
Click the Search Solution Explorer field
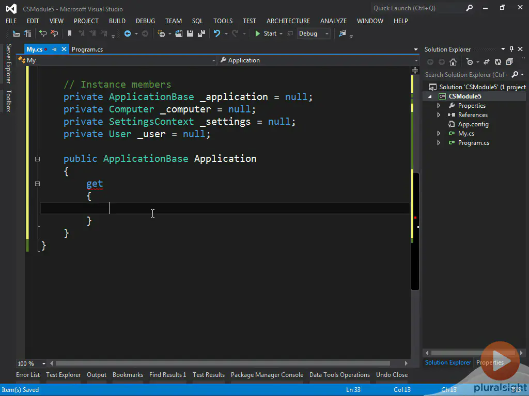click(466, 75)
